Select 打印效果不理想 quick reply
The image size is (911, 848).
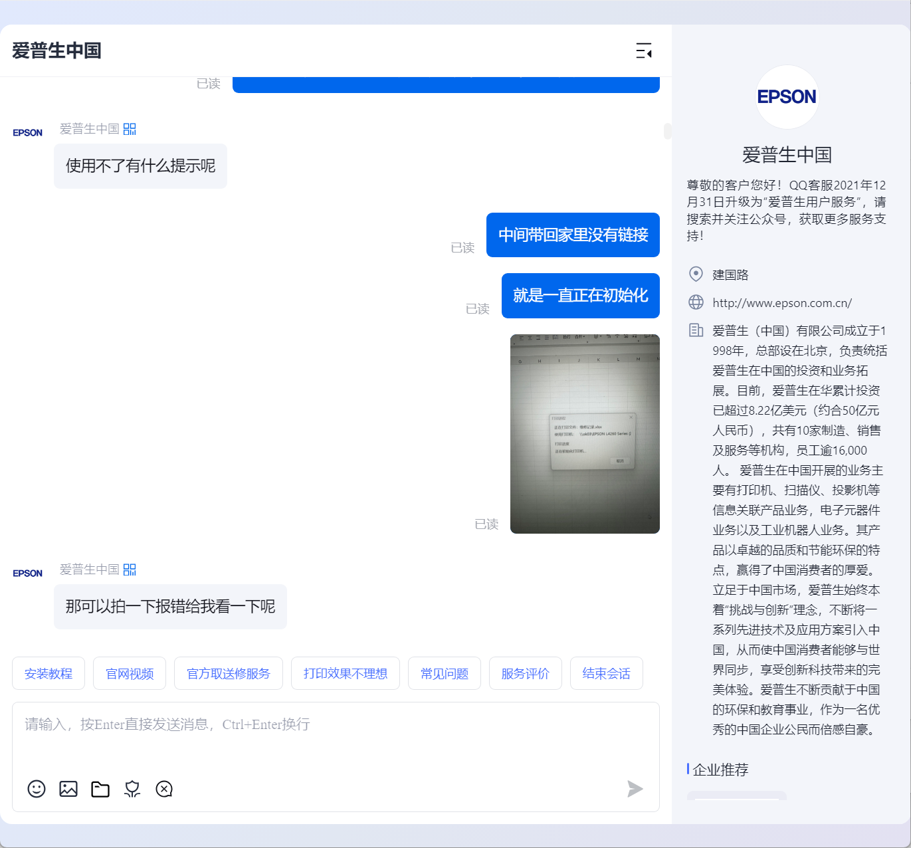346,673
